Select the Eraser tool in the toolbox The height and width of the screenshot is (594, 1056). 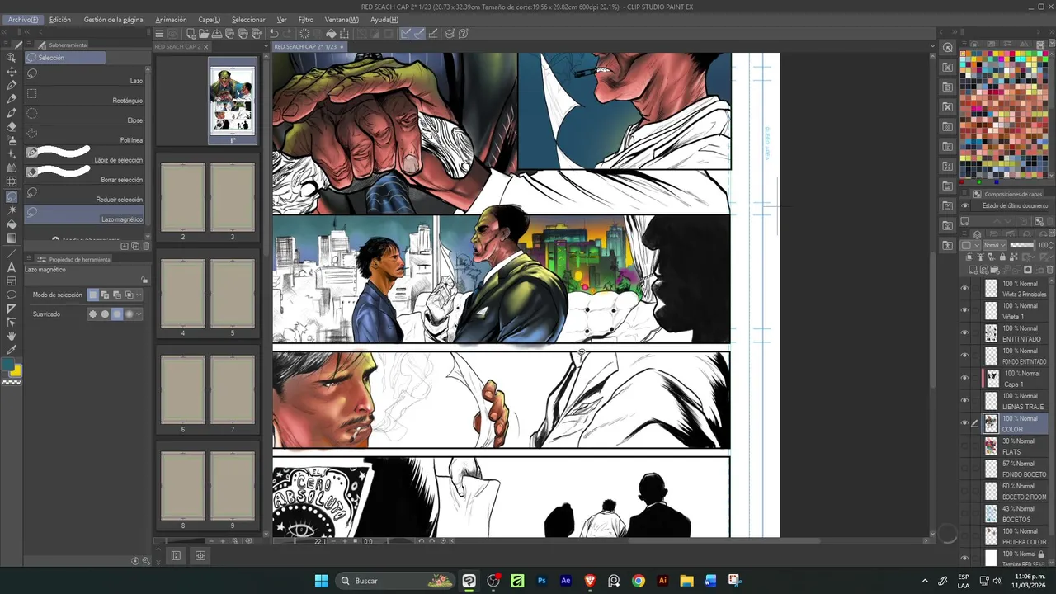point(12,126)
